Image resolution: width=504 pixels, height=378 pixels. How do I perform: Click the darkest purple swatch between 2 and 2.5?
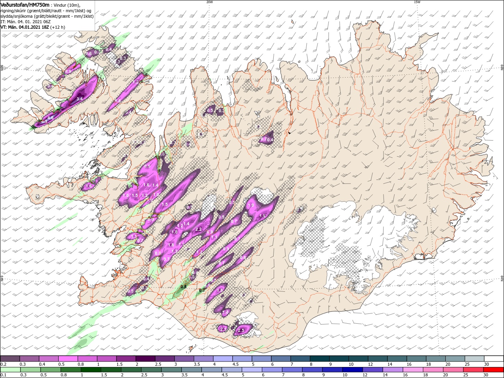(145, 359)
